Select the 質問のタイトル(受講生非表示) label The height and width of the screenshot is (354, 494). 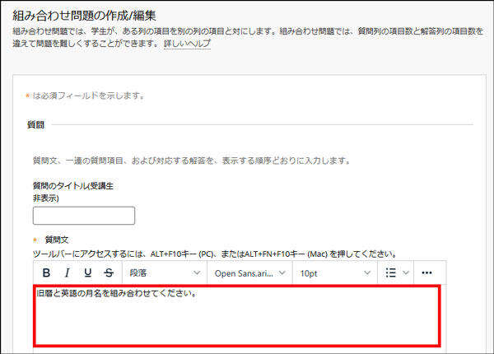pyautogui.click(x=73, y=192)
